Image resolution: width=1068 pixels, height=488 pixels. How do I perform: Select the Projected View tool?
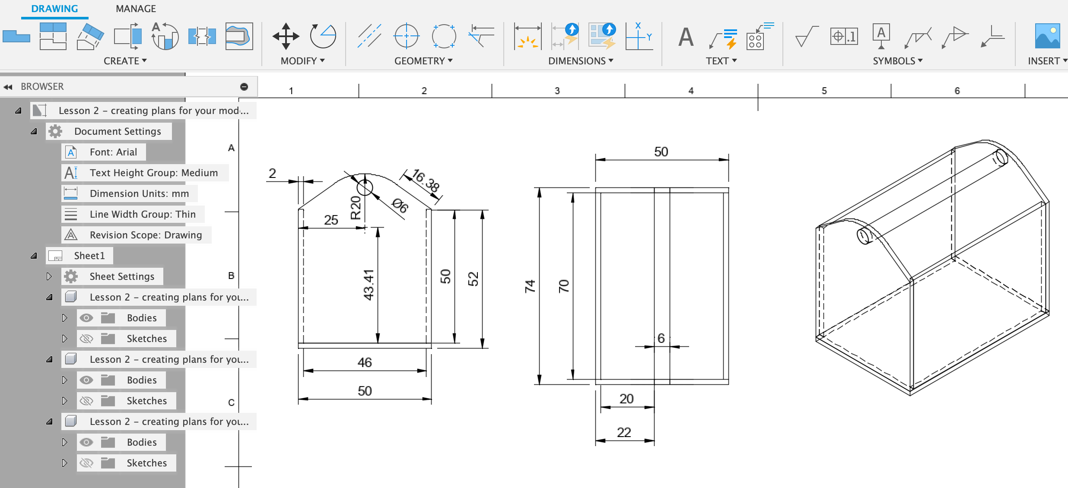[x=53, y=36]
